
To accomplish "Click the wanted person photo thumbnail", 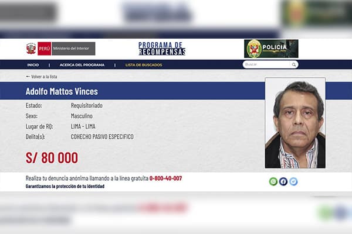I will (x=295, y=123).
